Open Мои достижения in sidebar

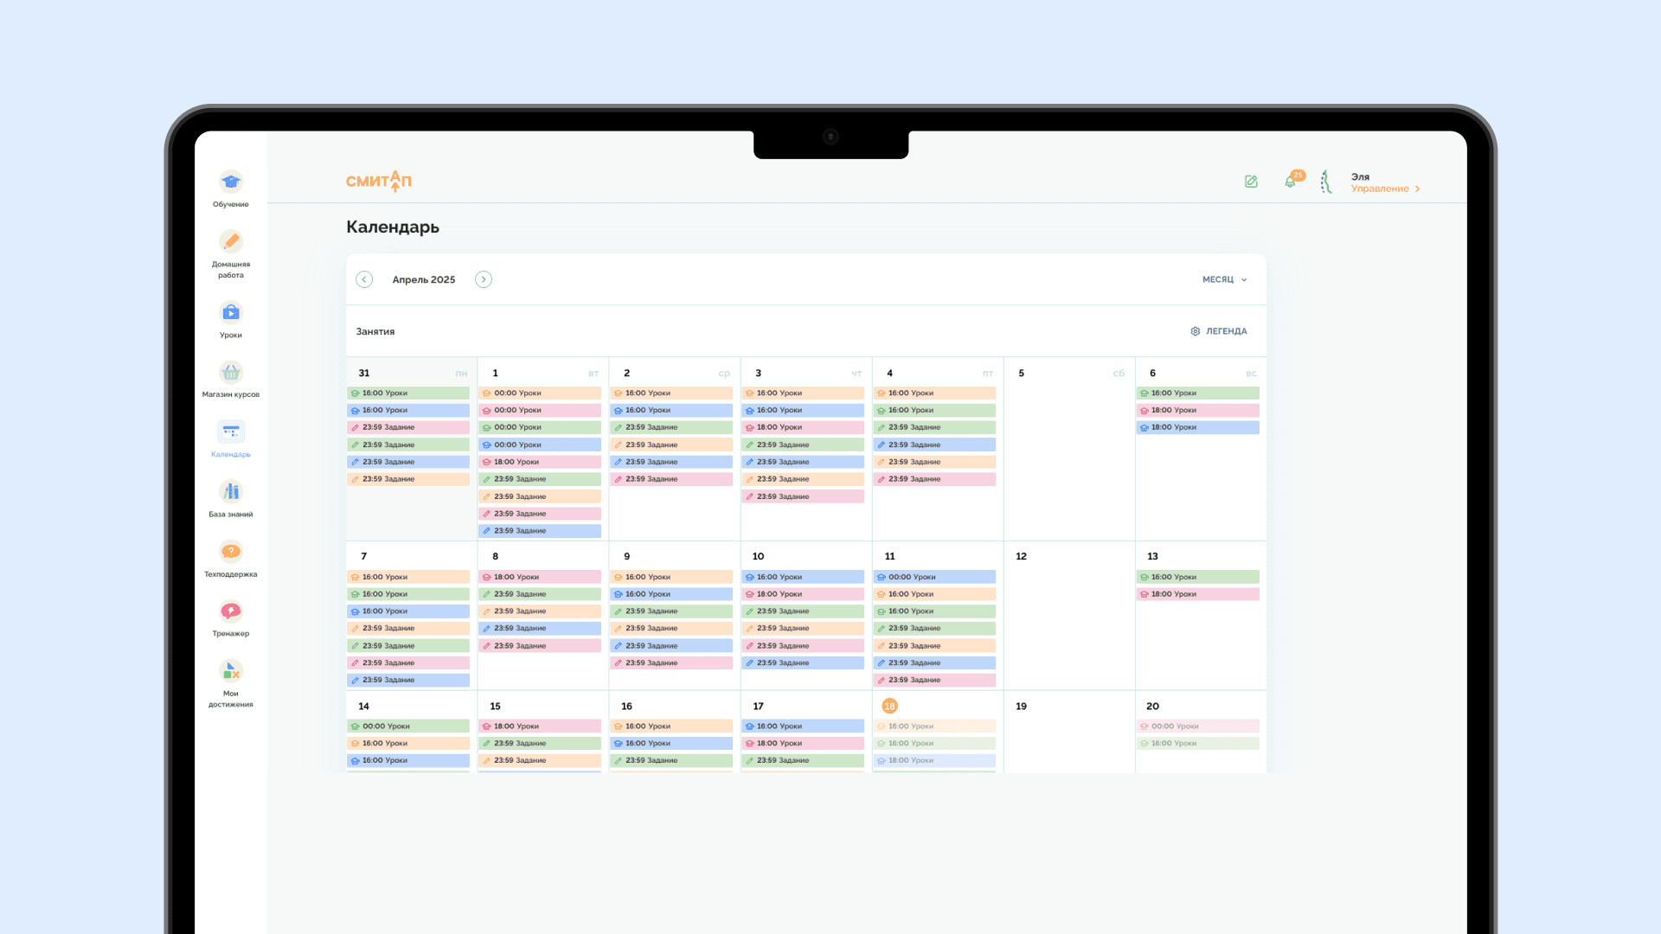(230, 671)
